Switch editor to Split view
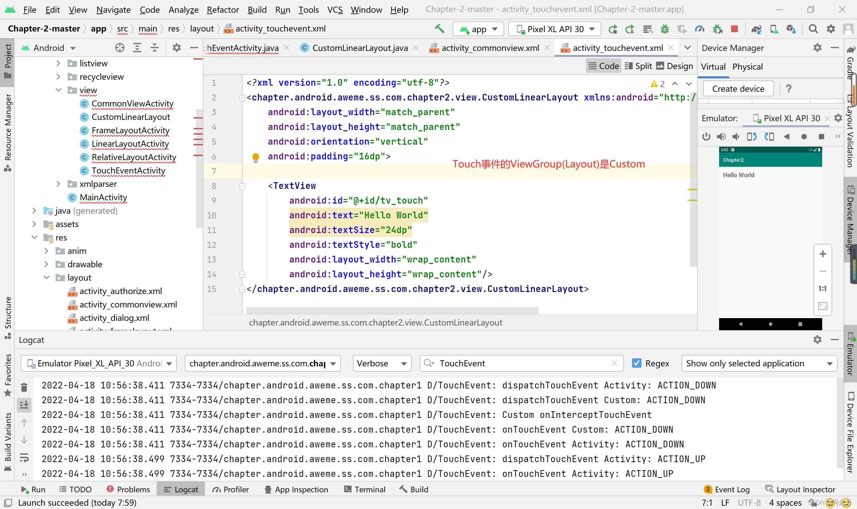Image resolution: width=857 pixels, height=509 pixels. point(638,66)
